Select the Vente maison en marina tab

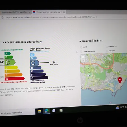click(x=49, y=12)
